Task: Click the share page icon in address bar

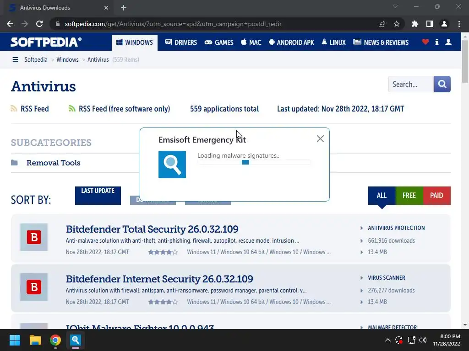Action: (x=382, y=24)
